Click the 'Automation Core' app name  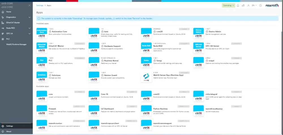[59, 32]
